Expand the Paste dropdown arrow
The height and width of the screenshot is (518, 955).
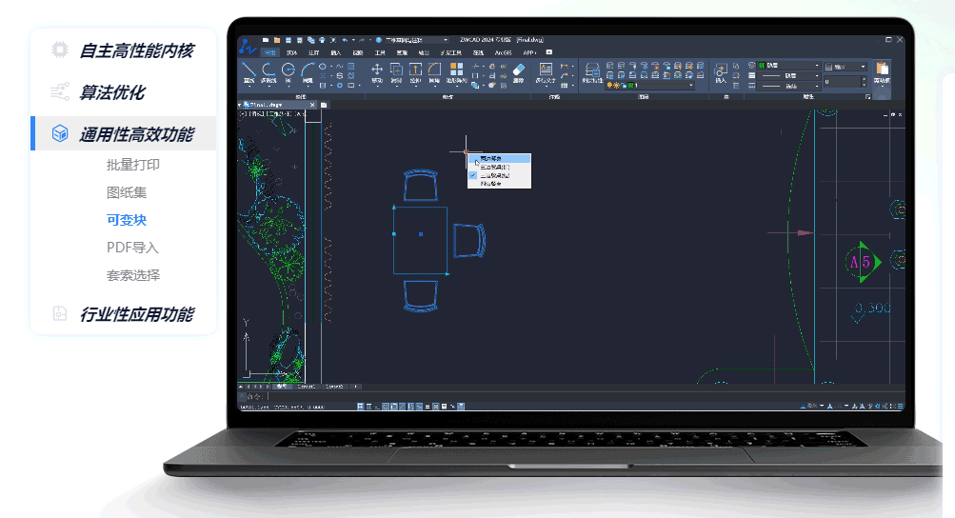pyautogui.click(x=882, y=86)
